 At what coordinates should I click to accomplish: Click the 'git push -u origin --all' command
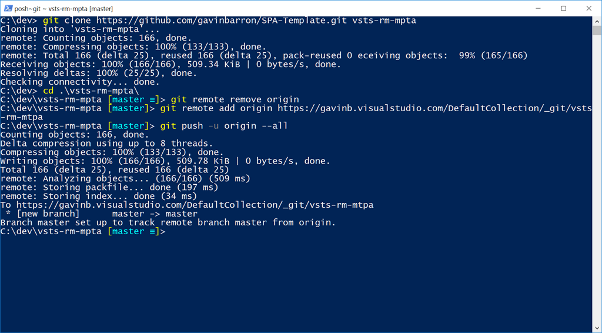(x=223, y=126)
